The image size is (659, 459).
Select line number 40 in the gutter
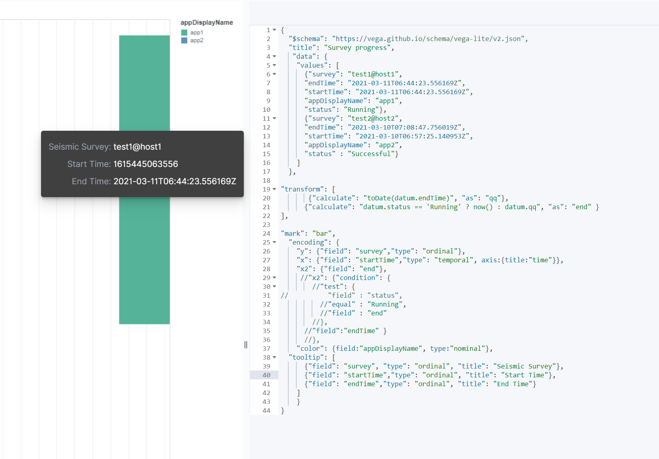coord(266,375)
